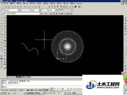Select the Move tool in Modify toolbar

(125, 31)
